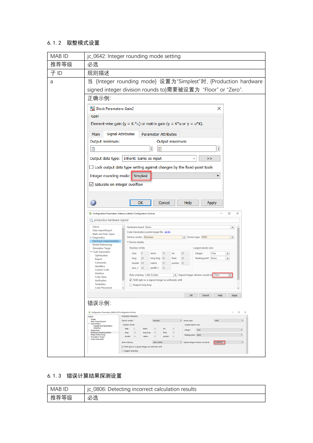Select Comments under Code Generation
The height and width of the screenshot is (443, 313).
[100, 263]
